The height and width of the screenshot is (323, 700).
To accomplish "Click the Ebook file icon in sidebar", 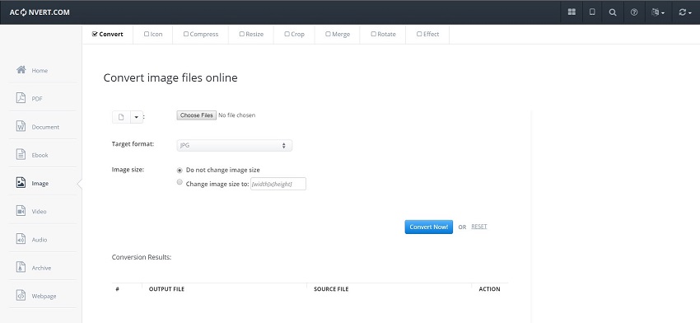I will 21,154.
